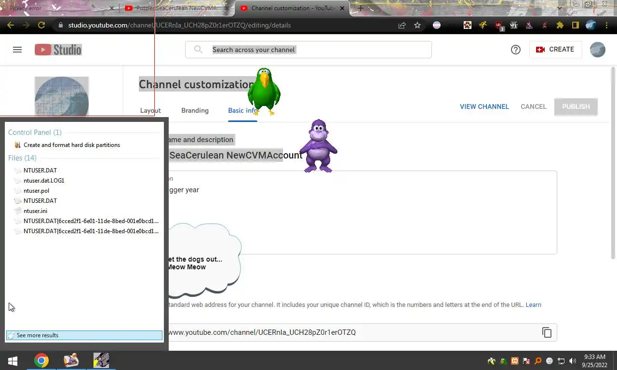
Task: Click the banana icon in system tray
Action: (x=492, y=361)
